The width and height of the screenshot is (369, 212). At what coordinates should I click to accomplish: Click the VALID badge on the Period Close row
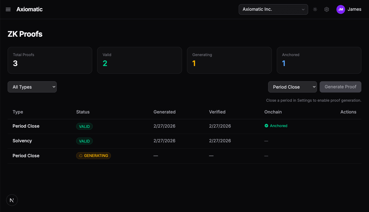click(x=84, y=126)
